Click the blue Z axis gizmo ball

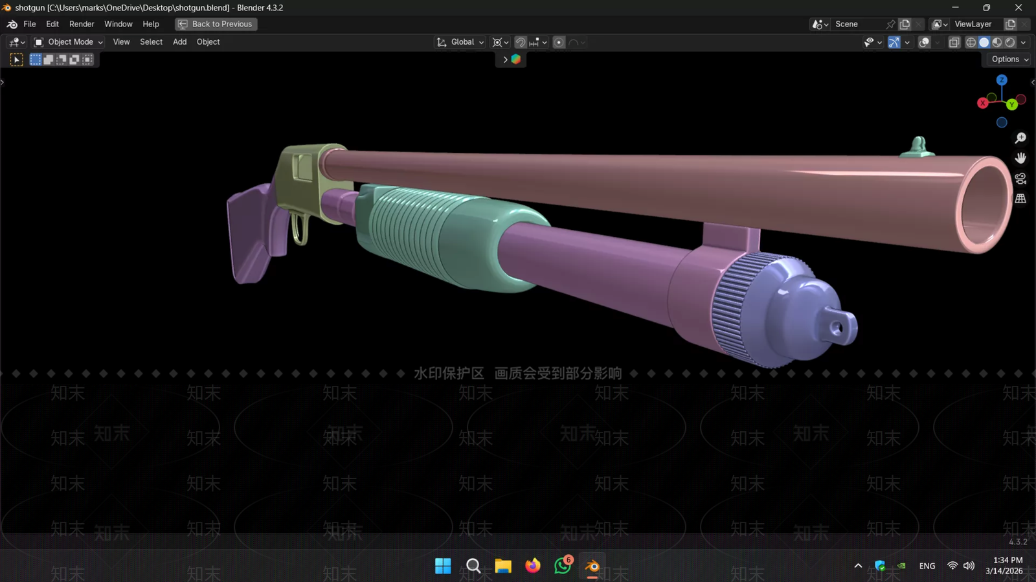coord(1002,80)
